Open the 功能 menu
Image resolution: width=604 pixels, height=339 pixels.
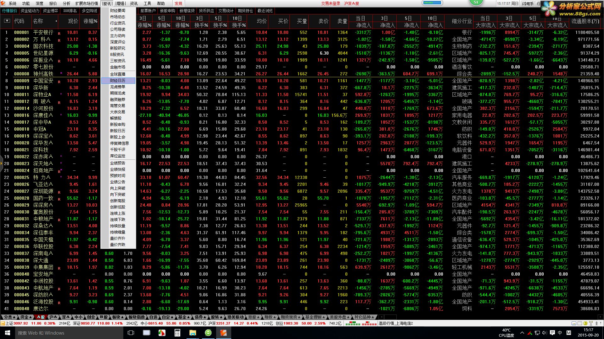[x=26, y=3]
